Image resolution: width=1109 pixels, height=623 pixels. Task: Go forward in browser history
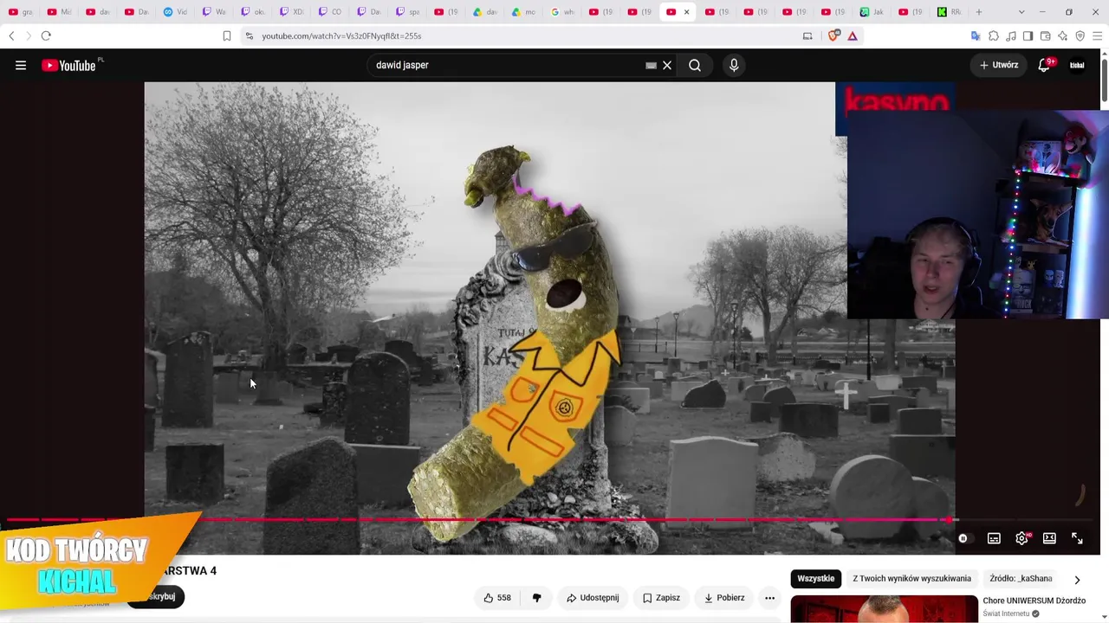28,35
